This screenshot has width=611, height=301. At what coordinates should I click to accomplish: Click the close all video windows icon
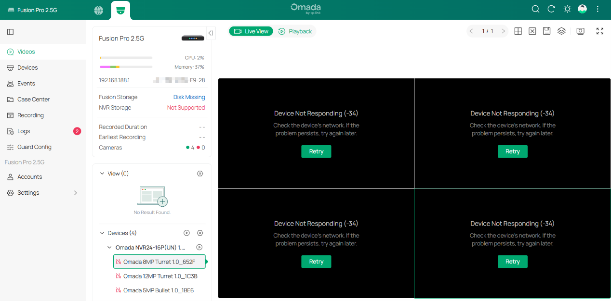click(532, 31)
